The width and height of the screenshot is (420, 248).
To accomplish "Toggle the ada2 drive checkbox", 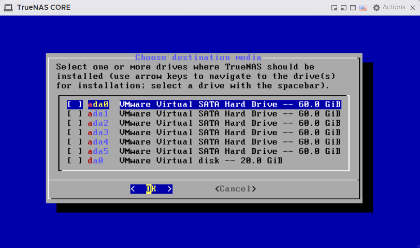I will (75, 123).
